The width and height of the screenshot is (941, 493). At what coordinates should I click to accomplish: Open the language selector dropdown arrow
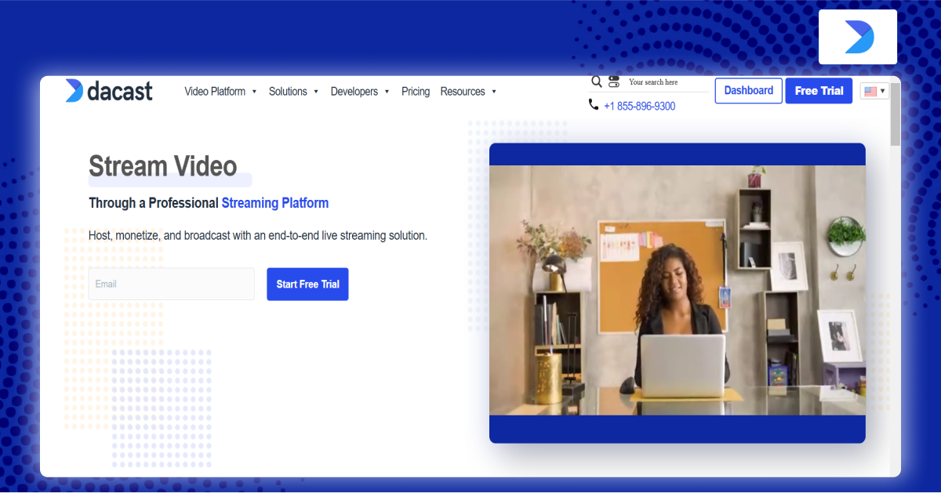(x=883, y=92)
